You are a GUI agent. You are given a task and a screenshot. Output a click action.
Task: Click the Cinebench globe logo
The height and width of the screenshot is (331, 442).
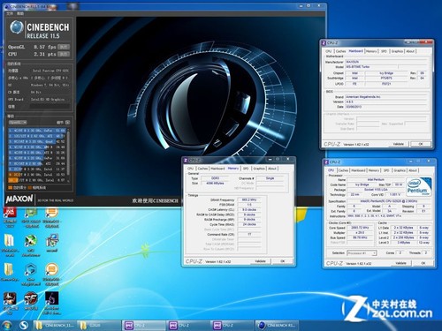click(16, 27)
